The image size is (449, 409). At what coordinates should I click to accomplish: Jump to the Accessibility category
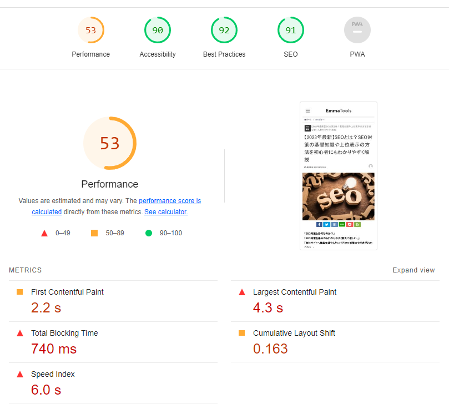tap(158, 37)
